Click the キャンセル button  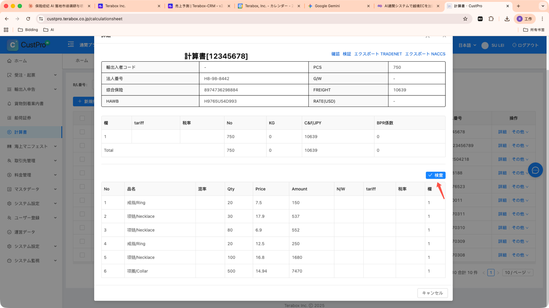pyautogui.click(x=432, y=293)
